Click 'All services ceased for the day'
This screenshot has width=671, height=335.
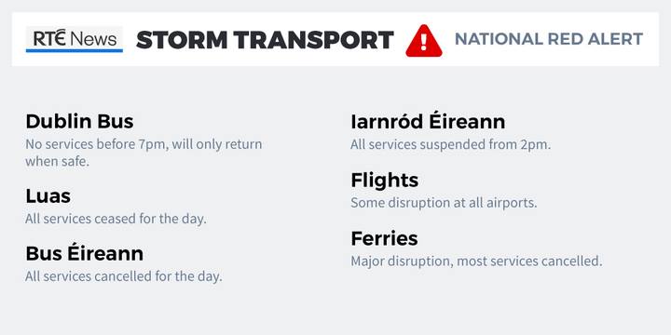pyautogui.click(x=116, y=219)
